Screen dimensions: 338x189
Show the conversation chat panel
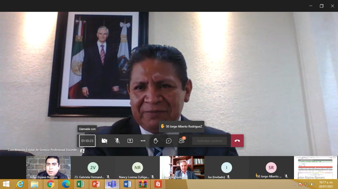pyautogui.click(x=169, y=141)
